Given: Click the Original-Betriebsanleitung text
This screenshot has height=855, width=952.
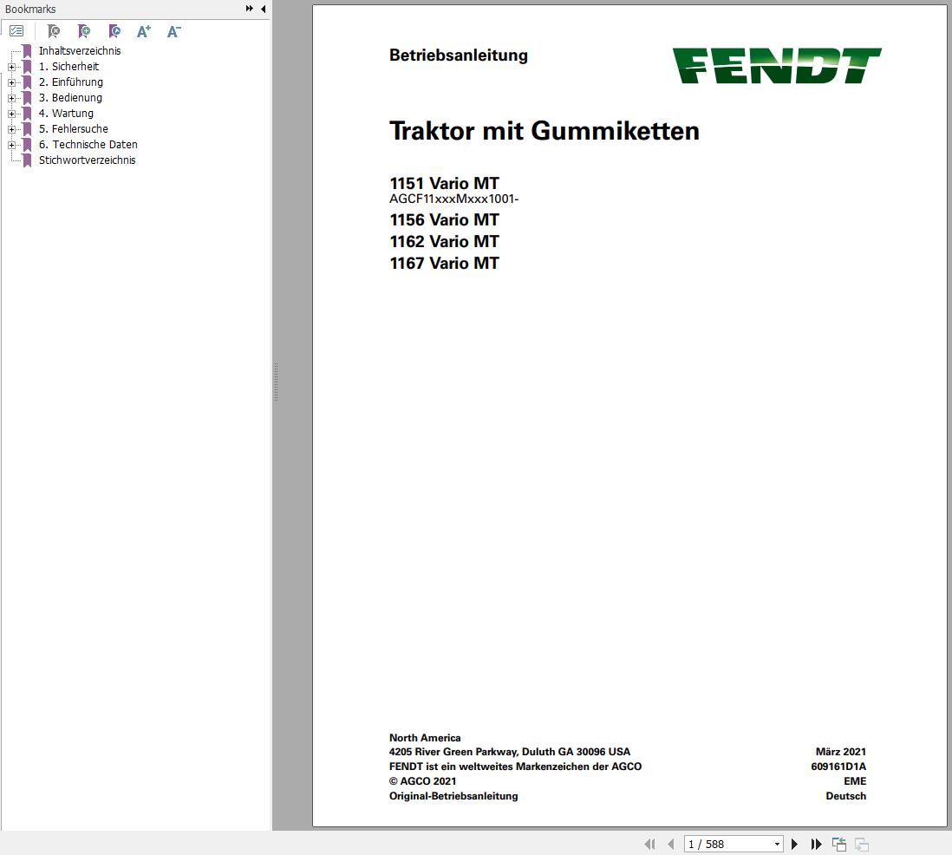Looking at the screenshot, I should tap(453, 796).
